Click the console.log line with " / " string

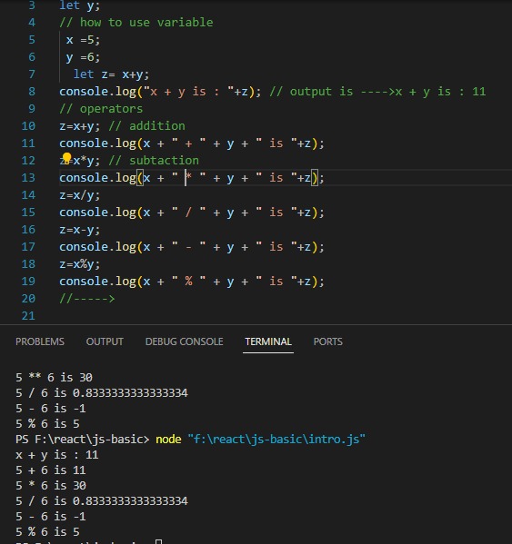192,213
